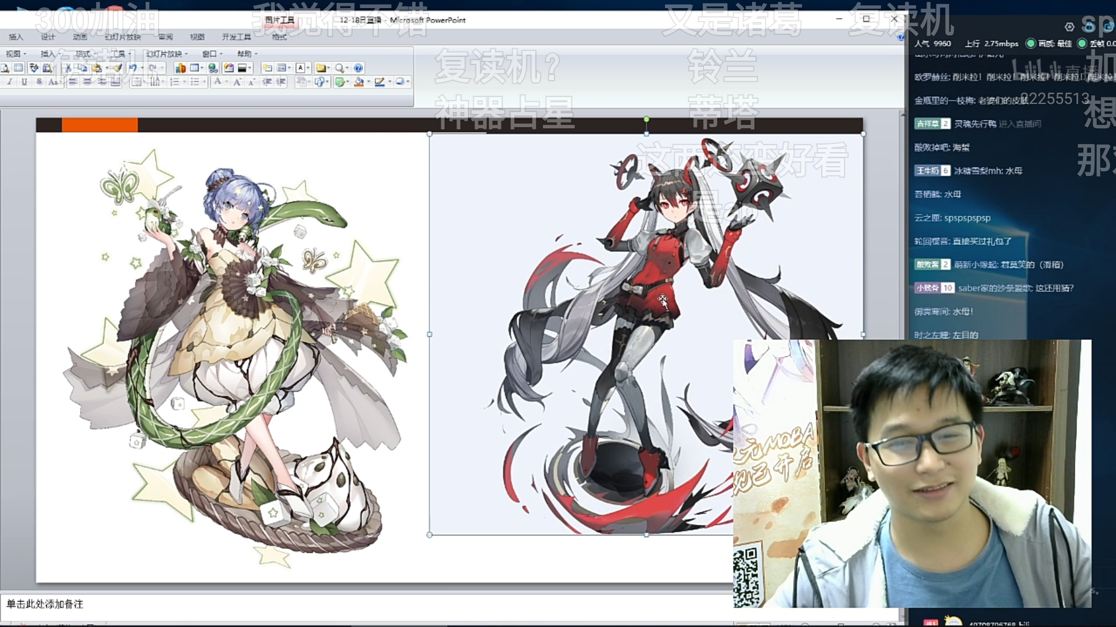The height and width of the screenshot is (627, 1116).
Task: Align the text left
Action: point(73,82)
